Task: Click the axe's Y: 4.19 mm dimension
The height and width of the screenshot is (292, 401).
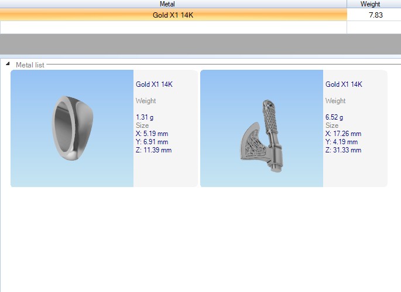Action: point(341,142)
